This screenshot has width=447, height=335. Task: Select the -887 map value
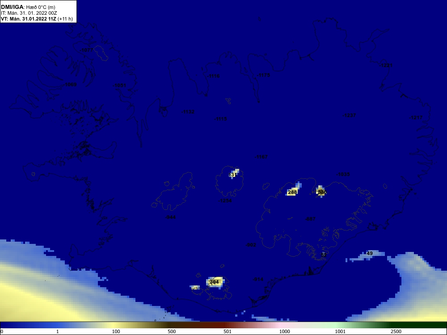click(310, 219)
